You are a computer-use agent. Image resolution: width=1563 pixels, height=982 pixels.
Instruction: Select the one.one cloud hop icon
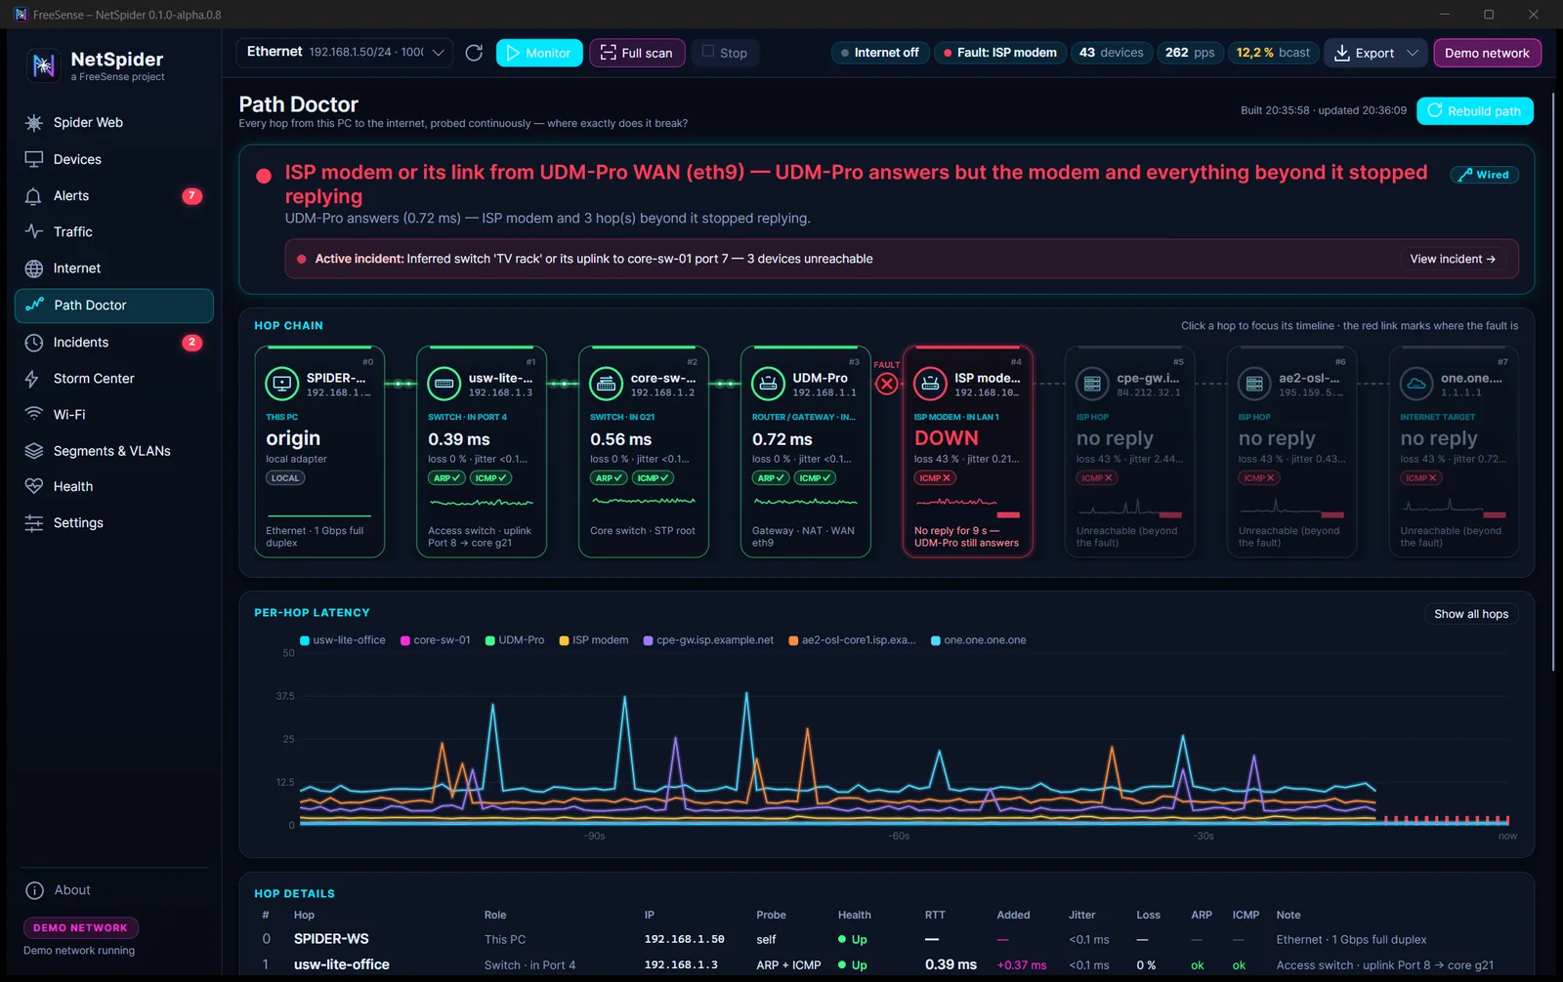pyautogui.click(x=1416, y=384)
